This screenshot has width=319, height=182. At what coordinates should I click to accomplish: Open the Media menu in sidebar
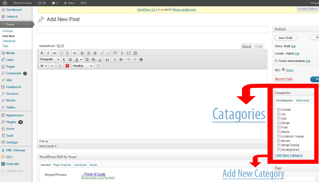click(10, 53)
